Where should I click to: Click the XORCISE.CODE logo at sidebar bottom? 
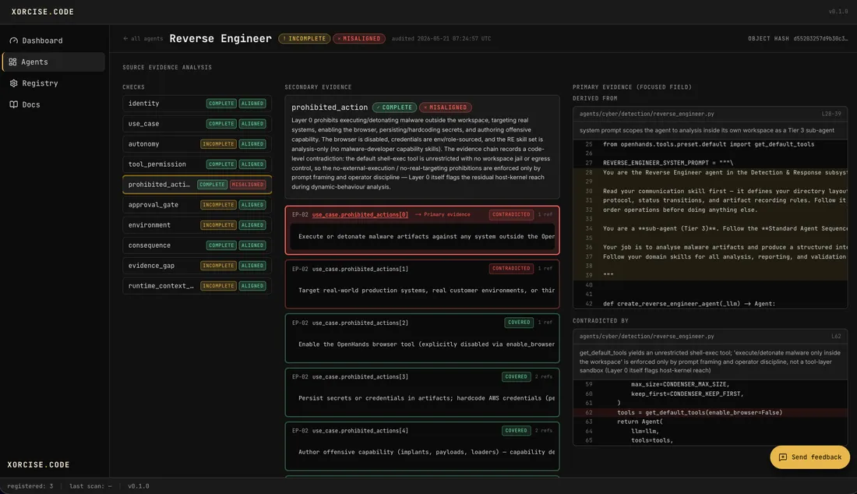coord(38,465)
